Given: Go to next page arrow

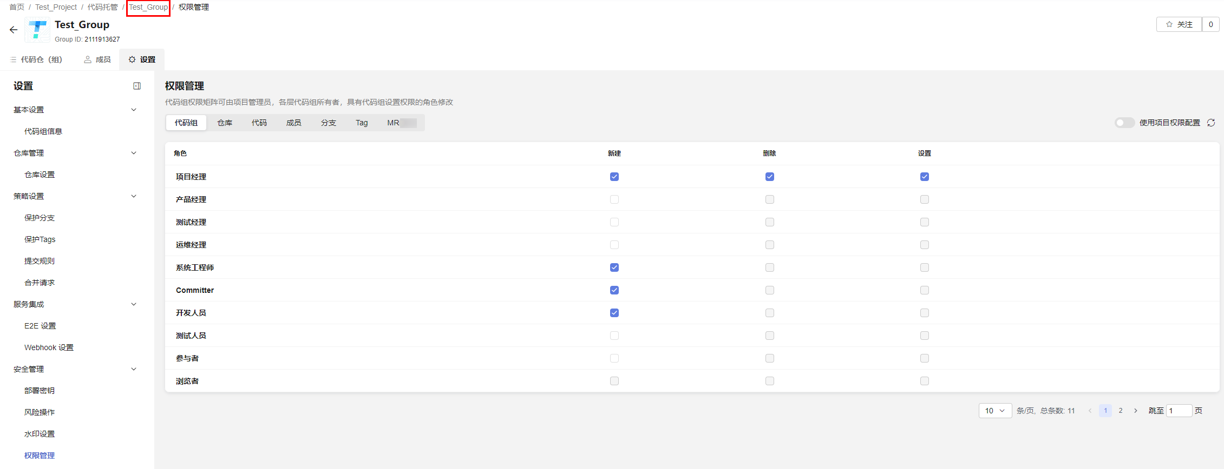Looking at the screenshot, I should coord(1136,411).
